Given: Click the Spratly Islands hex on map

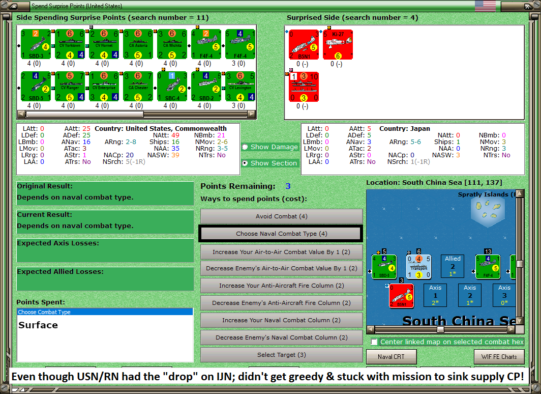Looking at the screenshot, I should 488,211.
